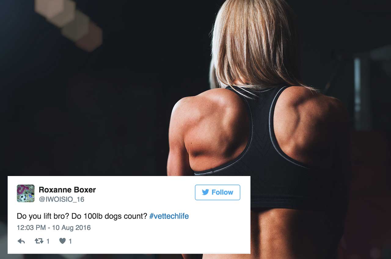Open the #vettechlife hashtag
The height and width of the screenshot is (259, 391).
point(169,216)
